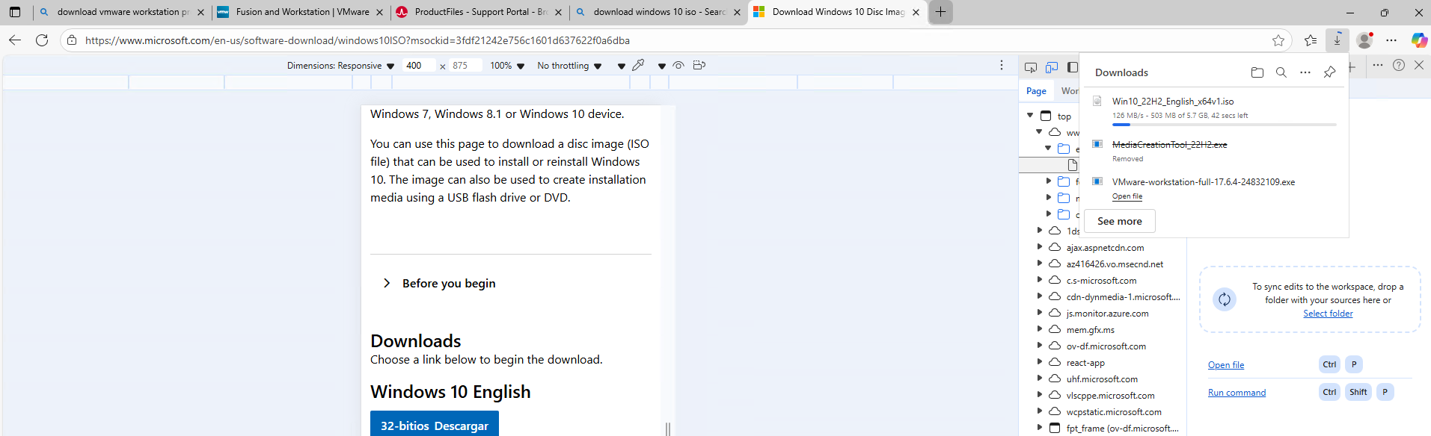Screen dimensions: 1431x436
Task: Close the ProductFiles Support Portal tab
Action: [x=558, y=12]
